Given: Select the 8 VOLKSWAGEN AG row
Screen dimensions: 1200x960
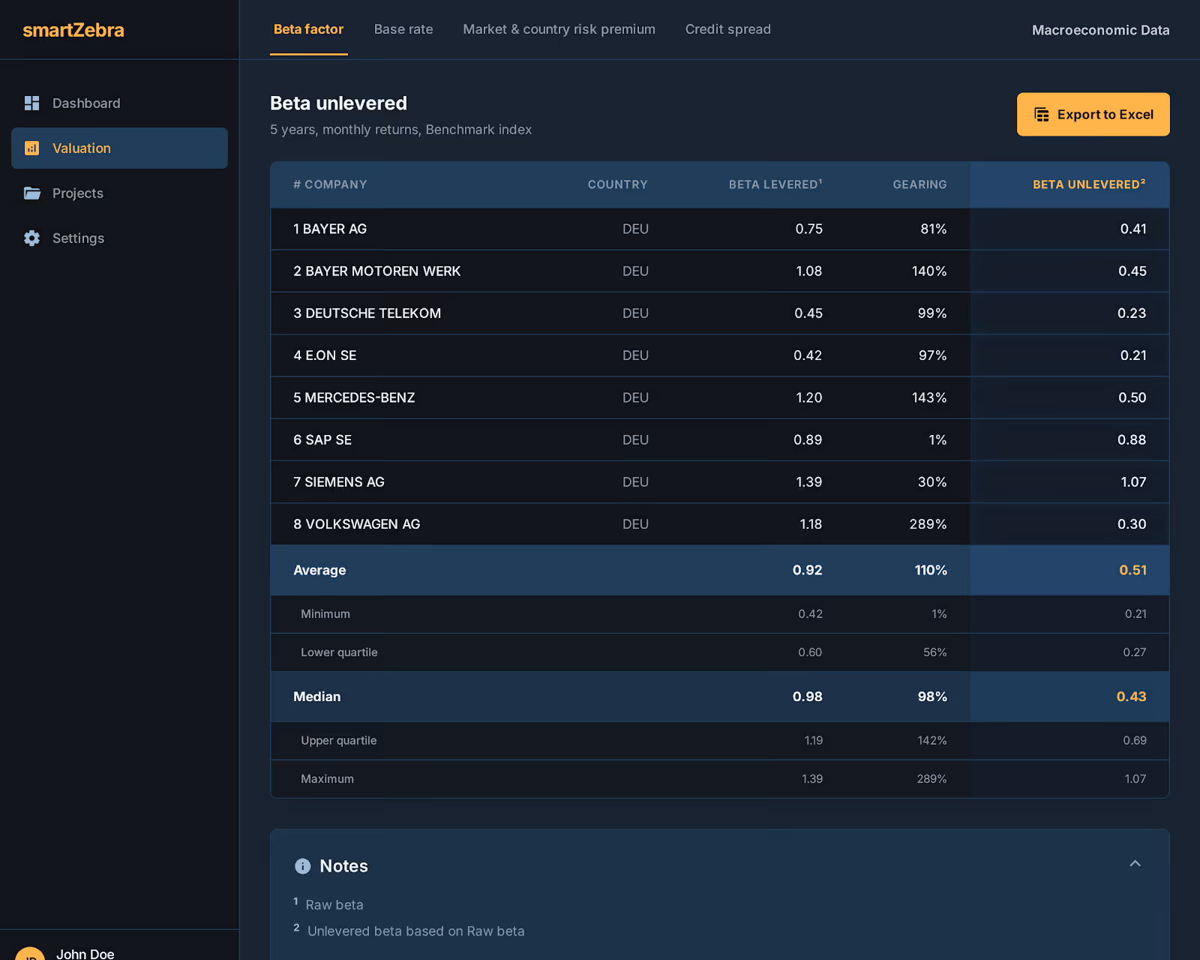Looking at the screenshot, I should click(719, 523).
